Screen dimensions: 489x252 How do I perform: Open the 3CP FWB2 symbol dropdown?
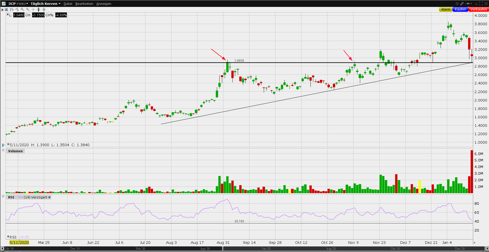pos(18,4)
